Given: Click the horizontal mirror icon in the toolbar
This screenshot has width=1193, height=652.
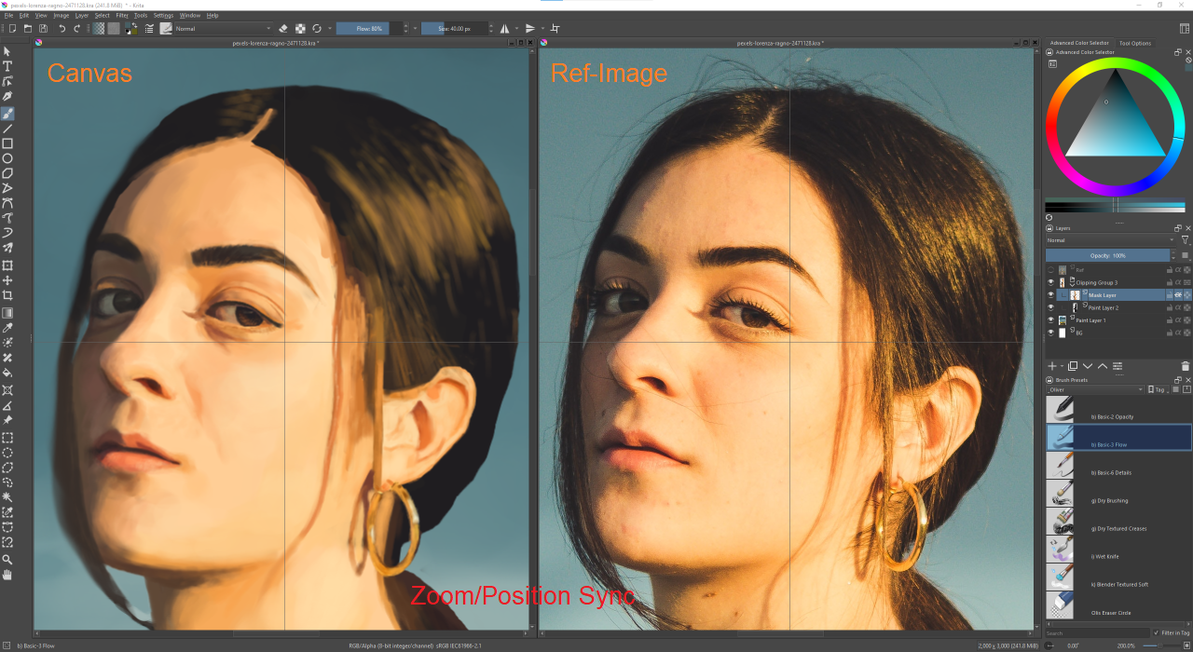Looking at the screenshot, I should 504,28.
